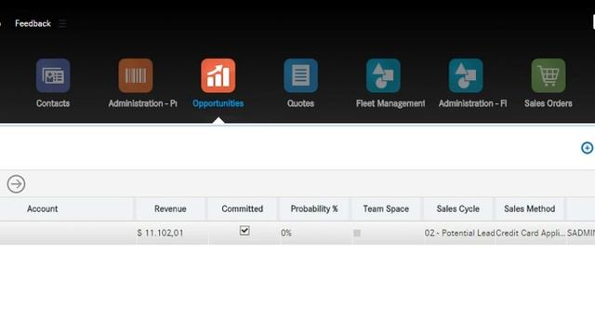Open the Sales Orders cart icon
The width and height of the screenshot is (595, 335).
pos(549,75)
